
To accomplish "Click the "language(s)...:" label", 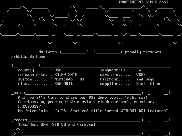I will click(117, 70).
